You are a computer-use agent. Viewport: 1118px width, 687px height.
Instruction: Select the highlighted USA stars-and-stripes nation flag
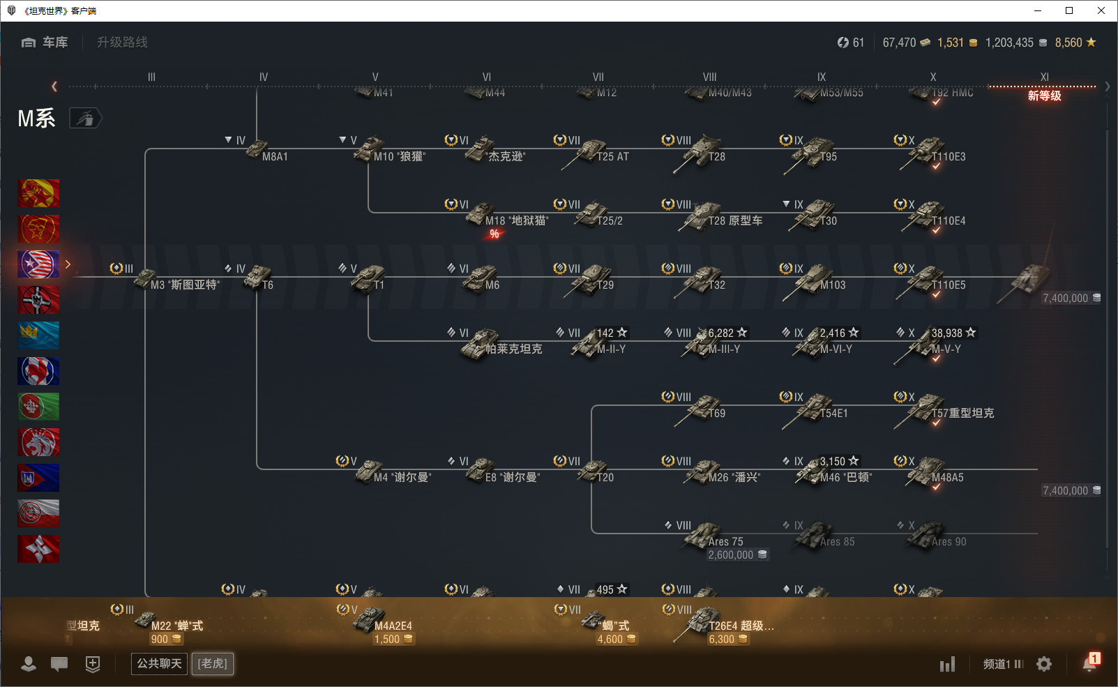(38, 264)
